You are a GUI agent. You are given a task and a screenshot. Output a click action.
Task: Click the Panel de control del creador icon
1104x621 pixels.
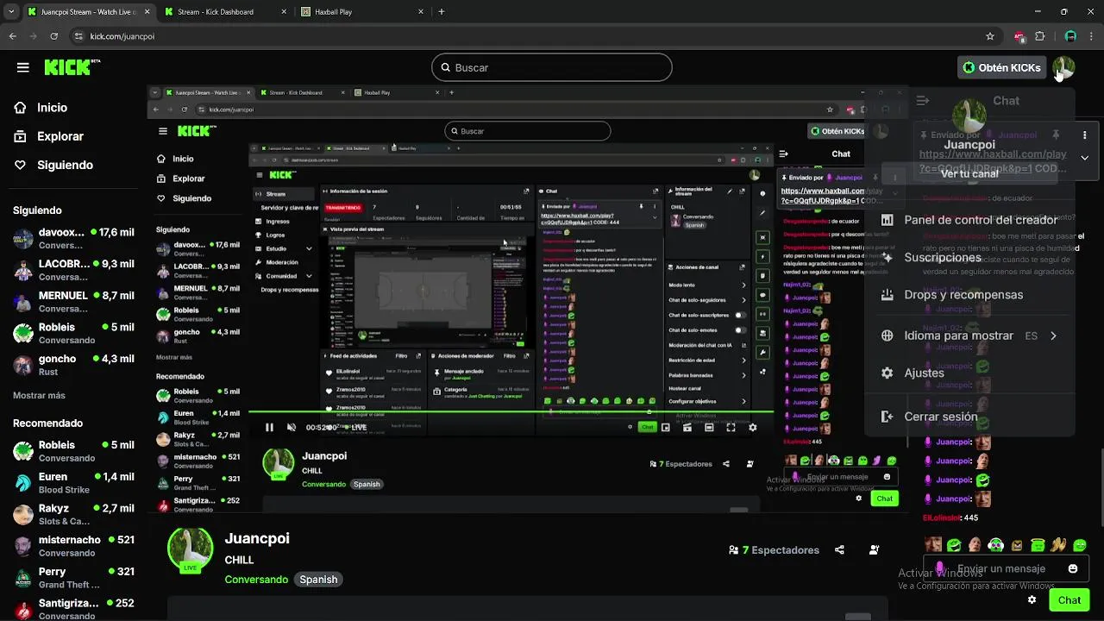(x=887, y=220)
